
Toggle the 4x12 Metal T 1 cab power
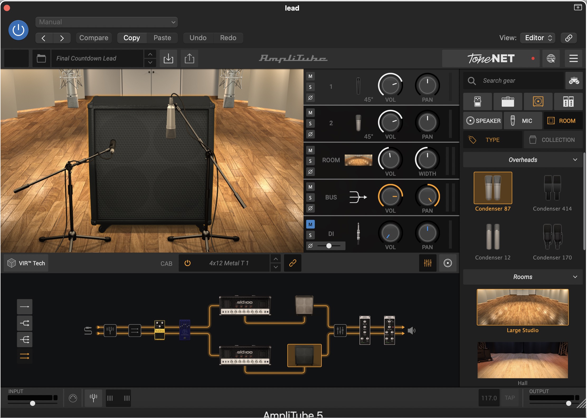point(187,263)
